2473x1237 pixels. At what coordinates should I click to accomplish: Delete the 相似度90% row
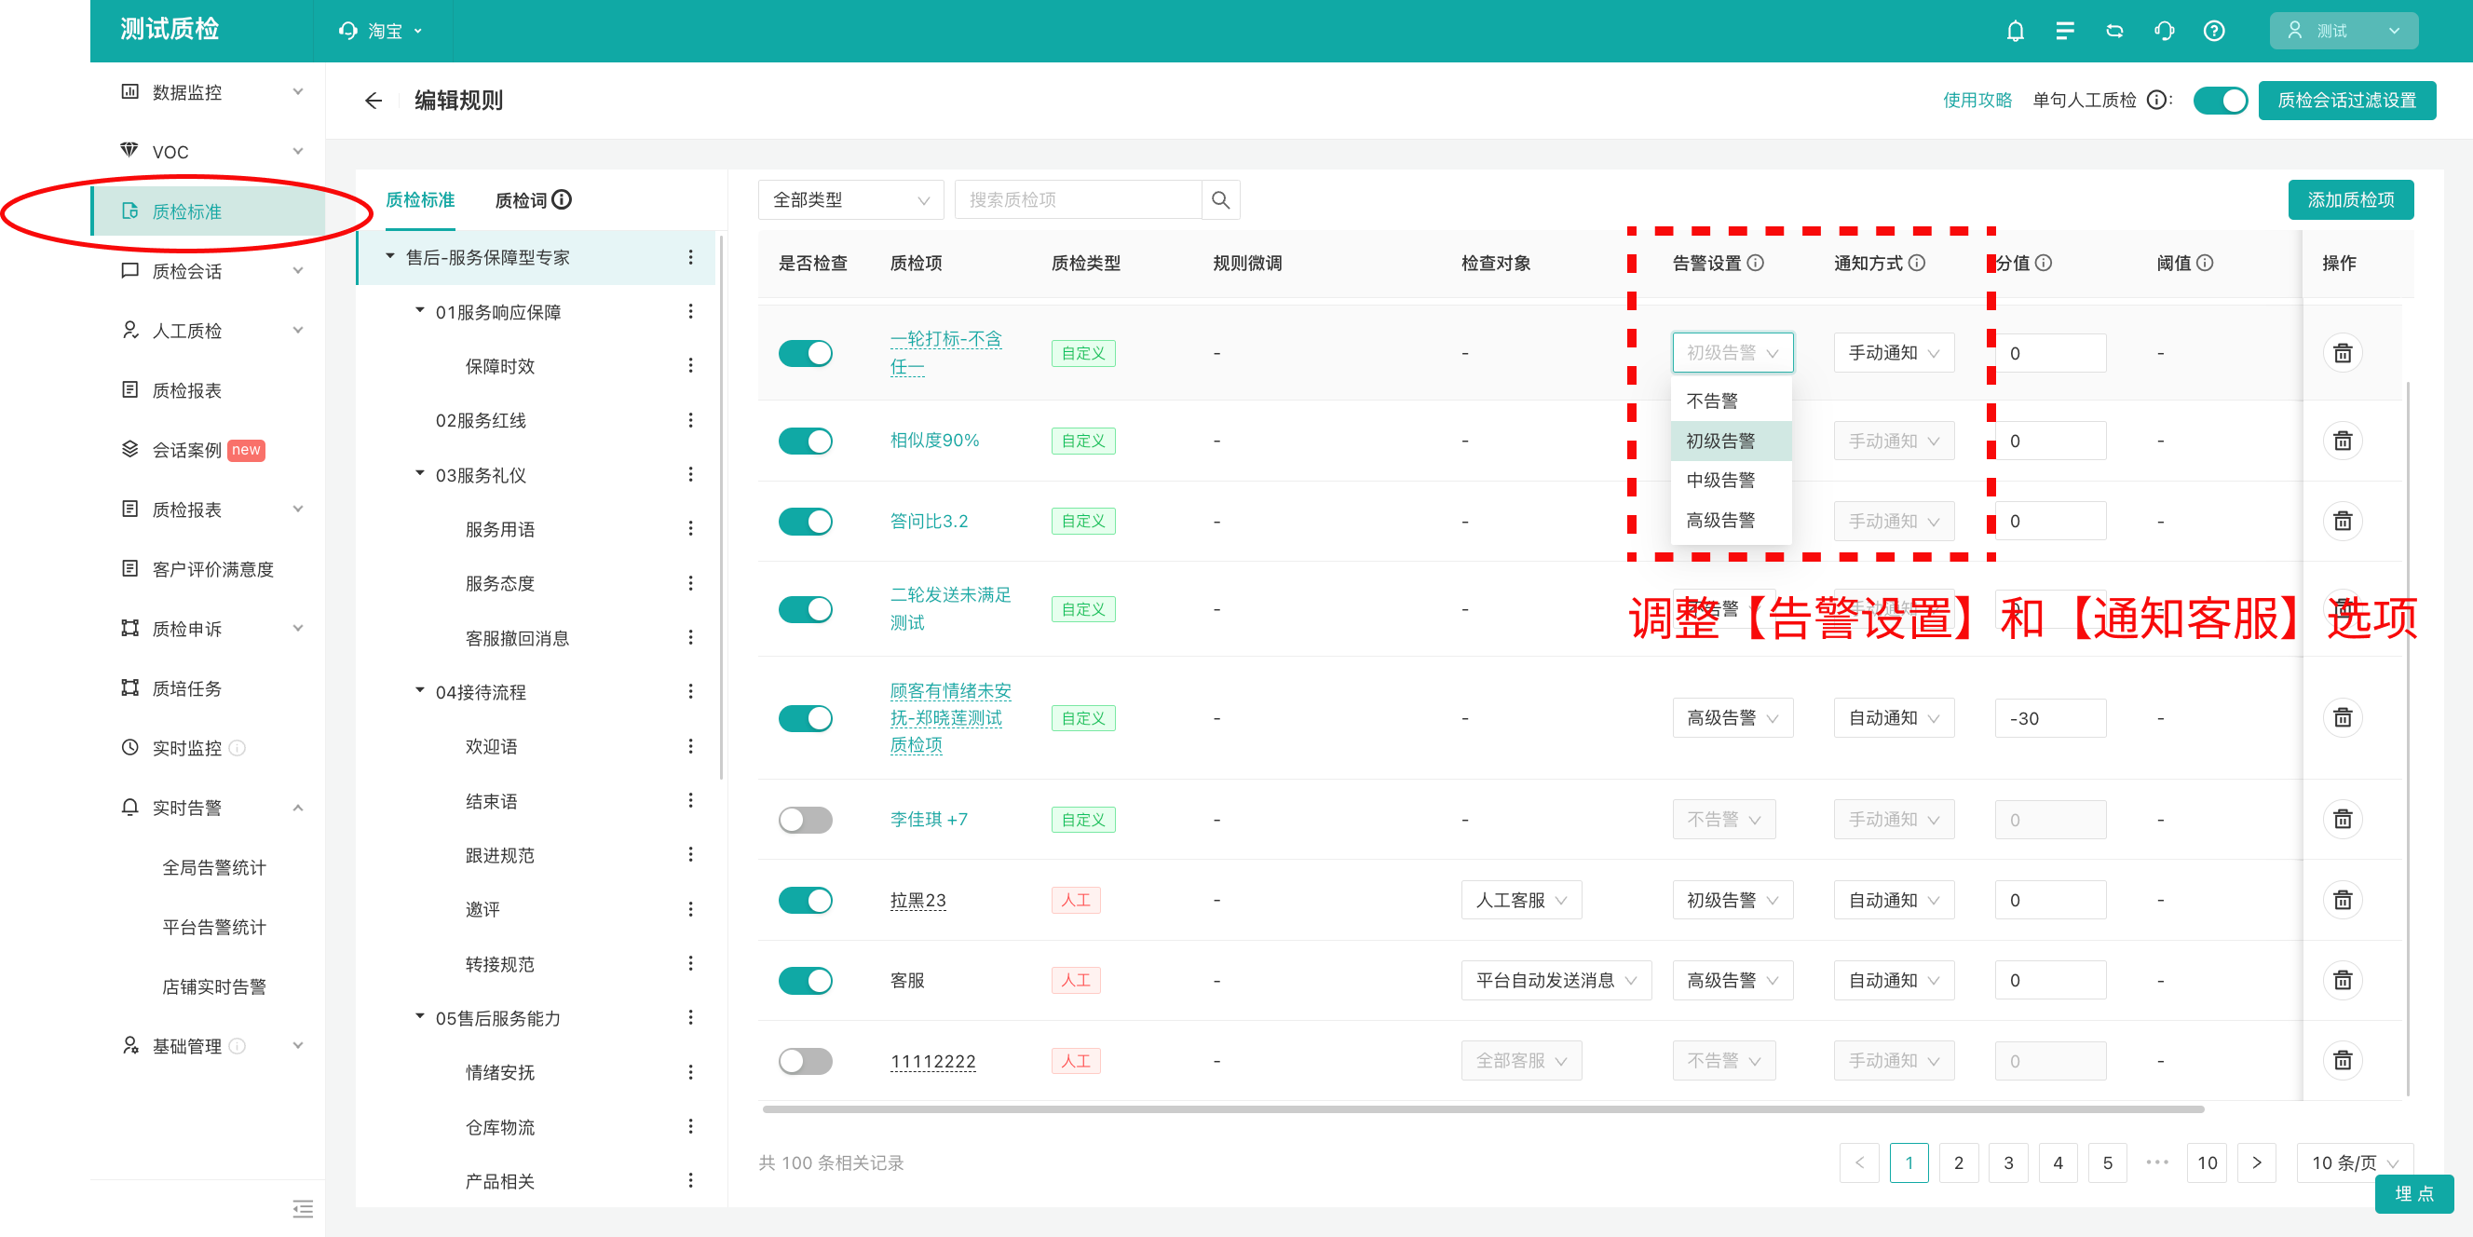(x=2343, y=441)
